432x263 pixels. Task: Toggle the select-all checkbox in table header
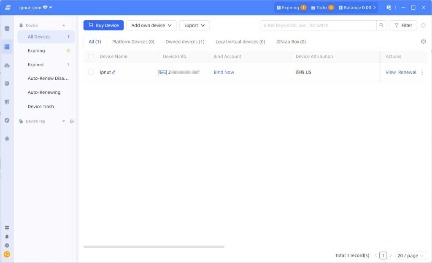point(91,57)
